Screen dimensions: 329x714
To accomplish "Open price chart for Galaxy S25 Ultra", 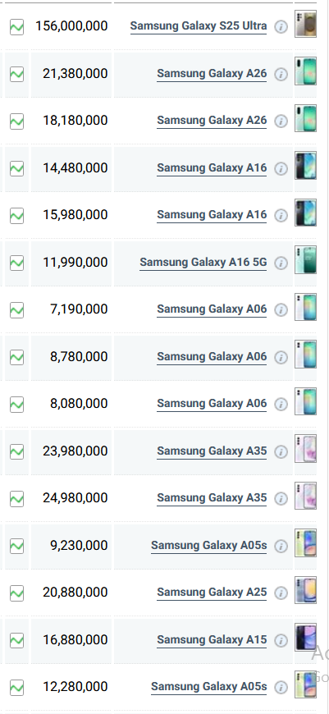I will 17,27.
